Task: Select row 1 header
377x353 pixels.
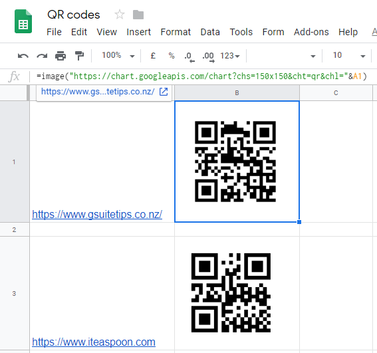Action: (x=14, y=162)
